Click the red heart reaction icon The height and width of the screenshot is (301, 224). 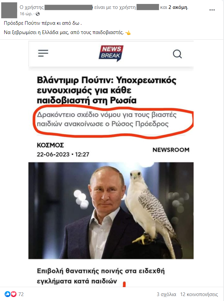(x=14, y=294)
